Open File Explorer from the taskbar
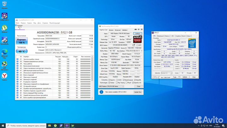227x128 pixels. [49, 125]
